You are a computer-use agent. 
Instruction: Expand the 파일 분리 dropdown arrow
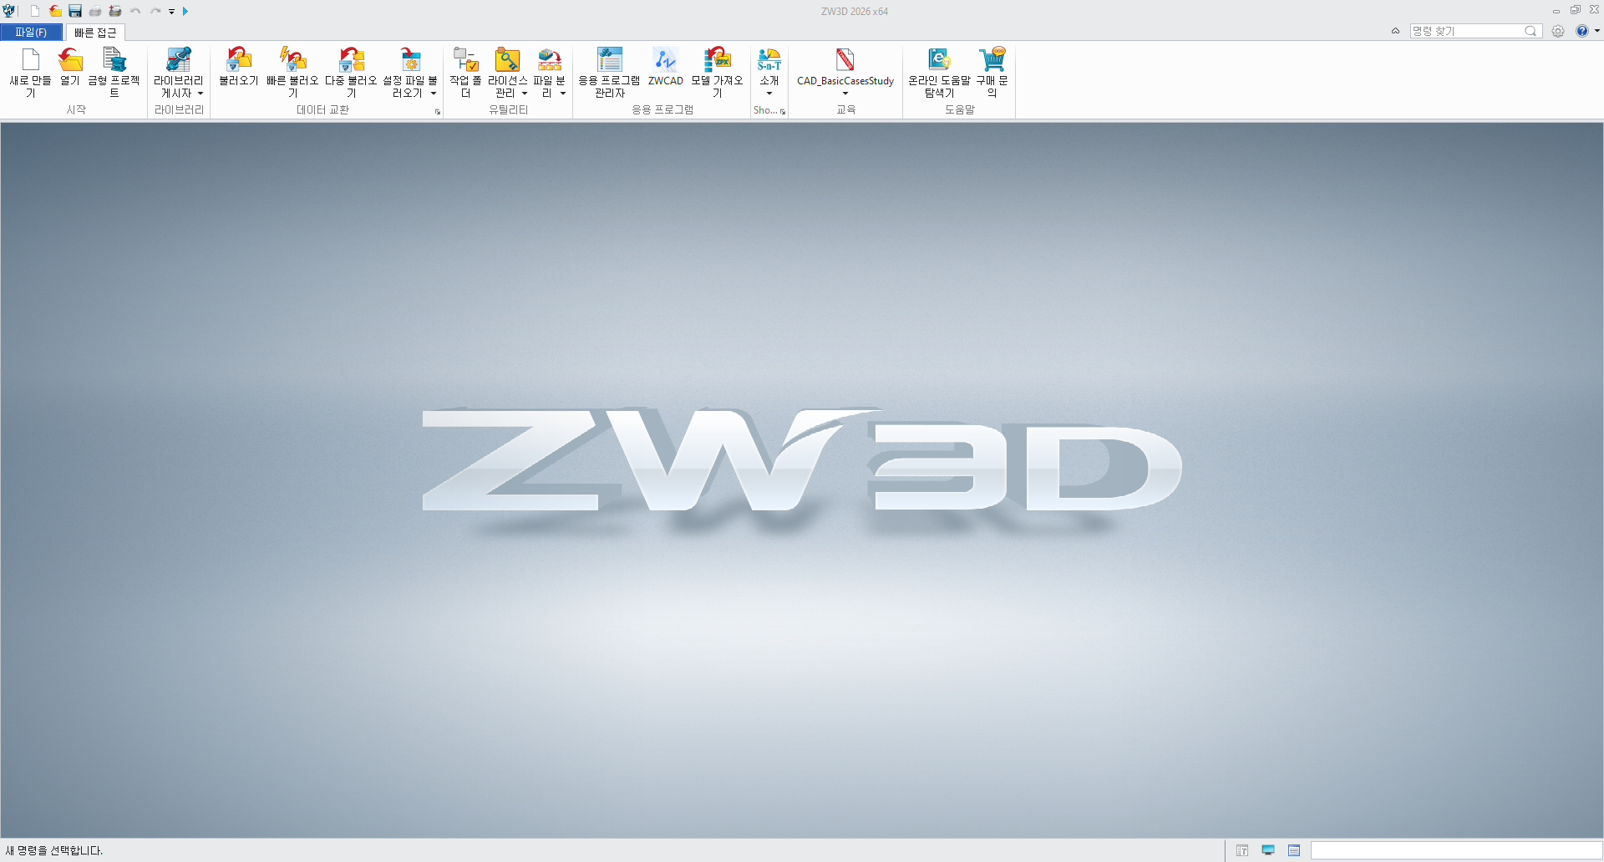tap(563, 94)
